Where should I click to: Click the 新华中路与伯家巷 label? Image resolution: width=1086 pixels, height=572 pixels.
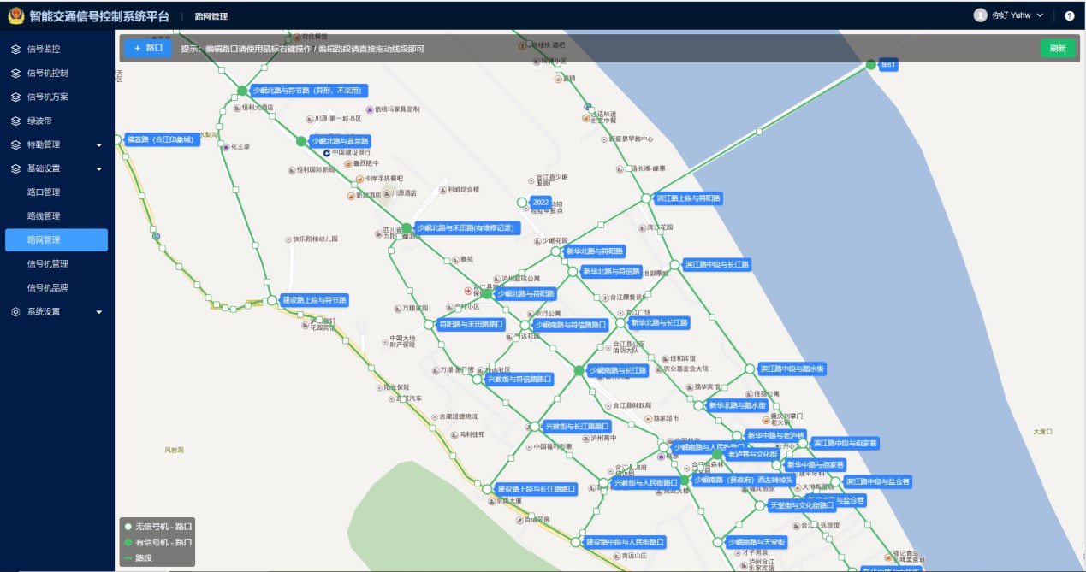pyautogui.click(x=816, y=465)
